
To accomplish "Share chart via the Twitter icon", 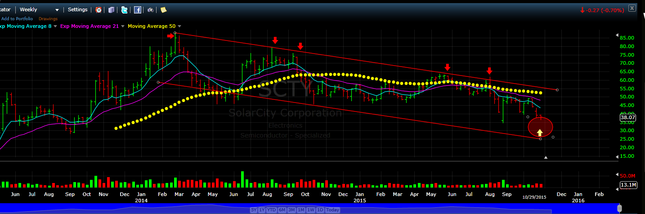I will [125, 9].
